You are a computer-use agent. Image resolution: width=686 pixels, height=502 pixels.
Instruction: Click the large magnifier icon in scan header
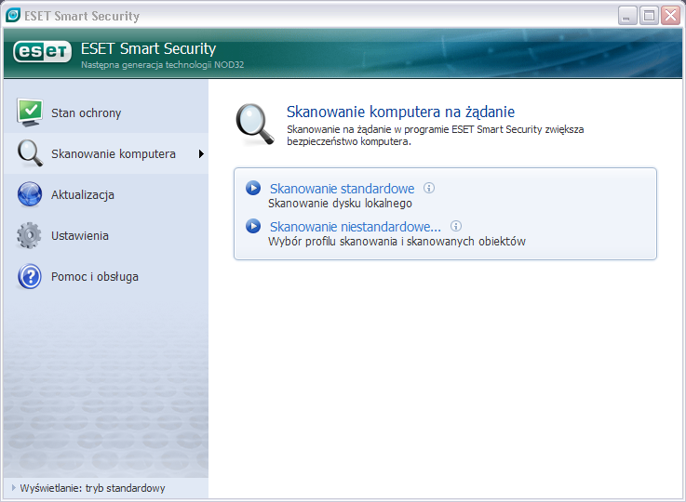tap(255, 125)
